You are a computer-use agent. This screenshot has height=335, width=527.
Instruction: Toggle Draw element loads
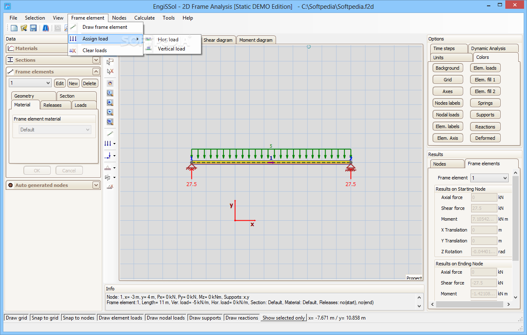[x=120, y=318]
